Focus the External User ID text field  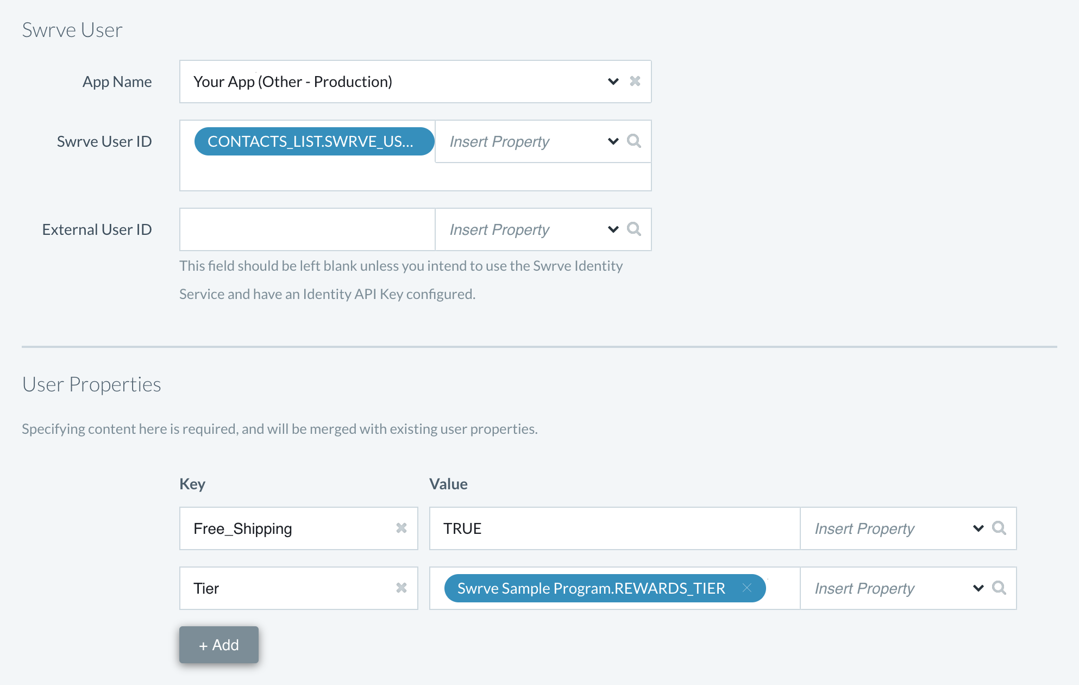pos(308,229)
